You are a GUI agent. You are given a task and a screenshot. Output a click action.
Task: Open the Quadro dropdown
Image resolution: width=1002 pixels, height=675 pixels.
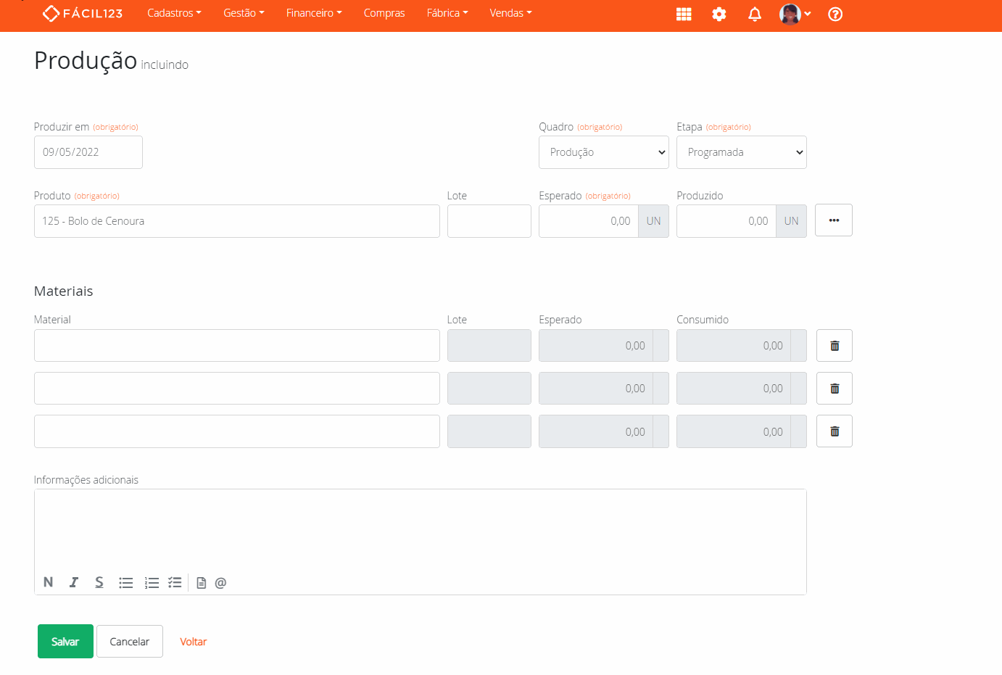(604, 152)
